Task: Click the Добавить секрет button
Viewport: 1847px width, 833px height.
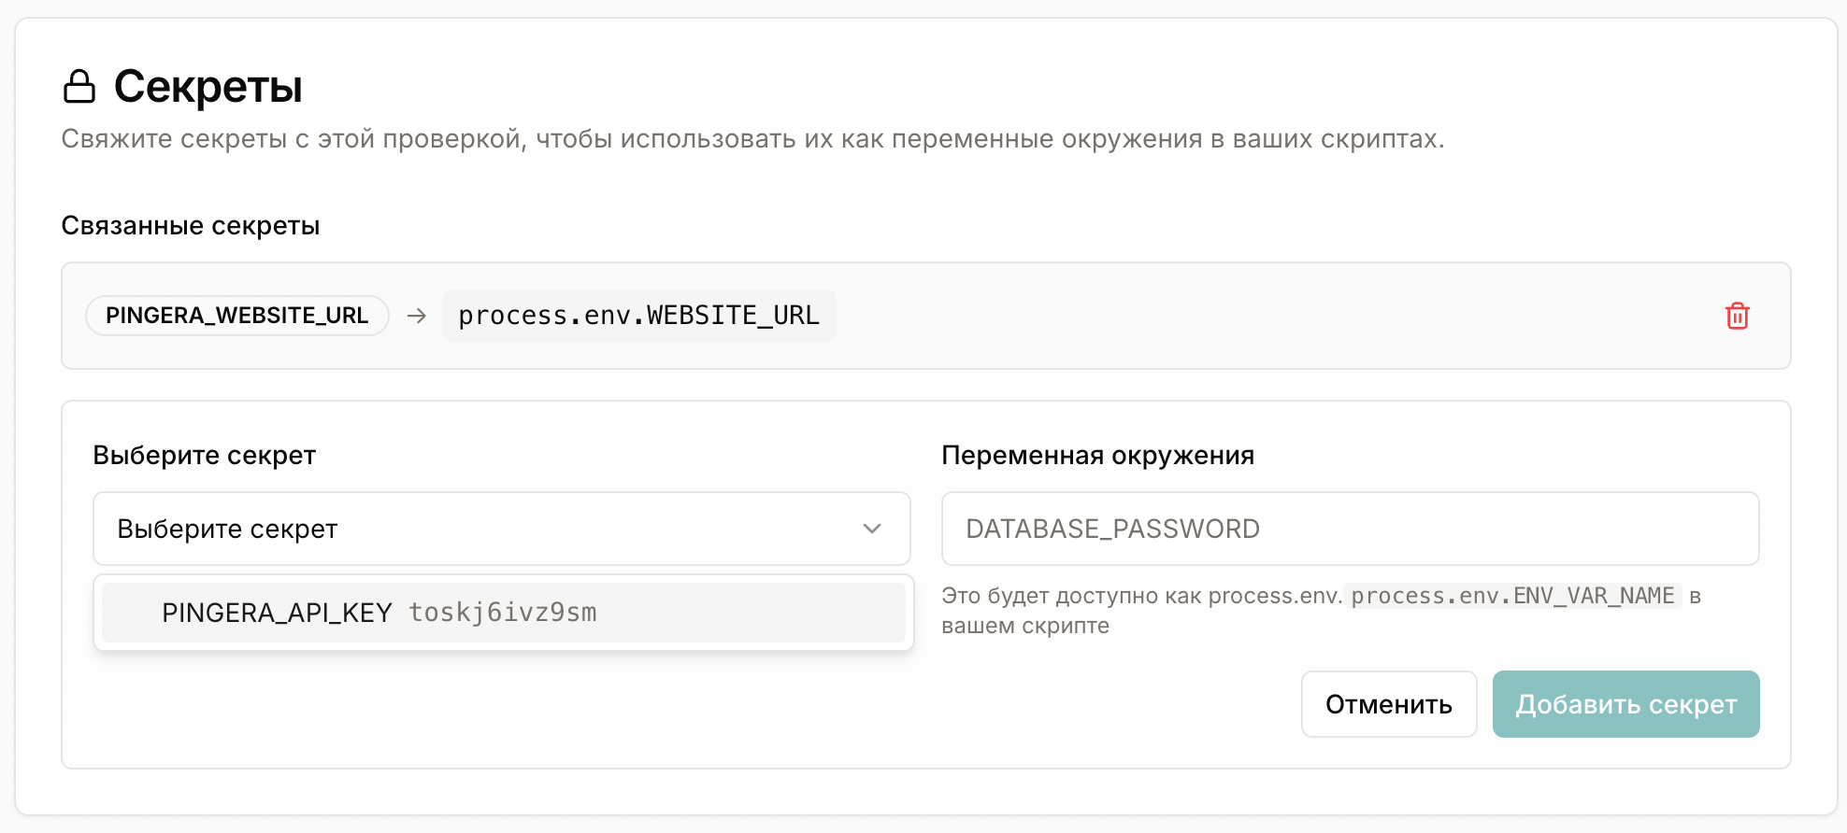Action: 1625,704
